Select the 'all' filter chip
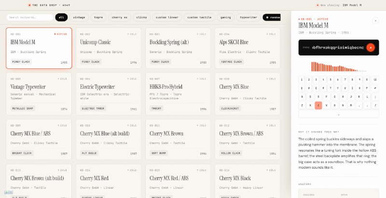Image resolution: width=386 pixels, height=198 pixels. pos(61,17)
